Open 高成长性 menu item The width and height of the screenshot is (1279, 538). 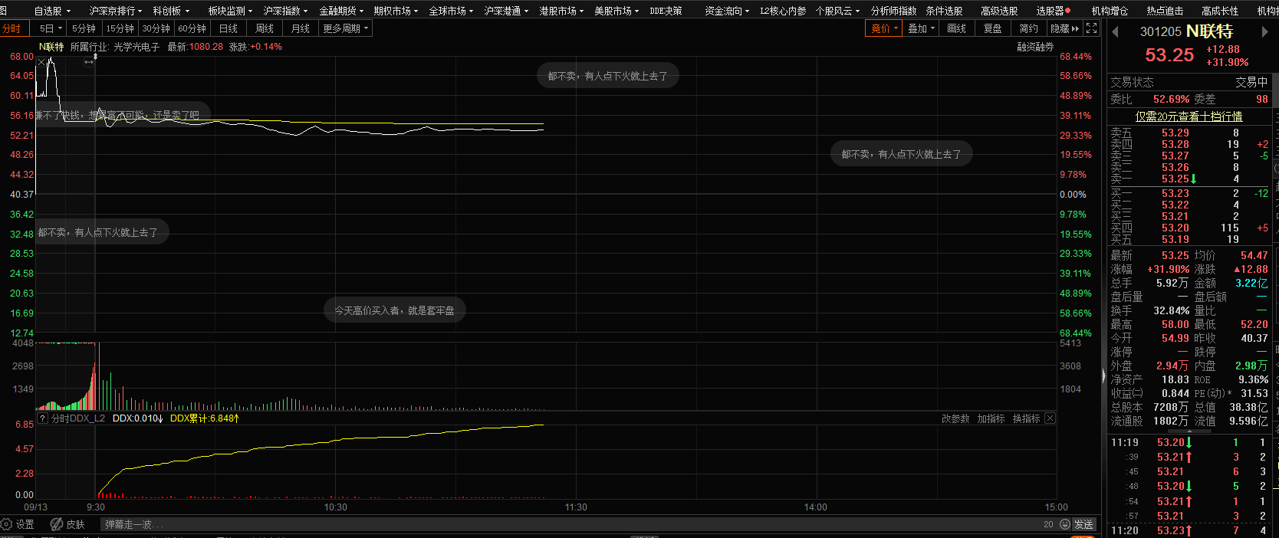(1220, 11)
